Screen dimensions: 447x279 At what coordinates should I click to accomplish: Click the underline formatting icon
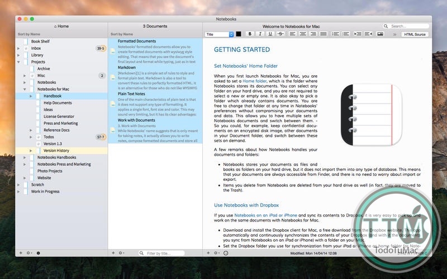click(270, 34)
